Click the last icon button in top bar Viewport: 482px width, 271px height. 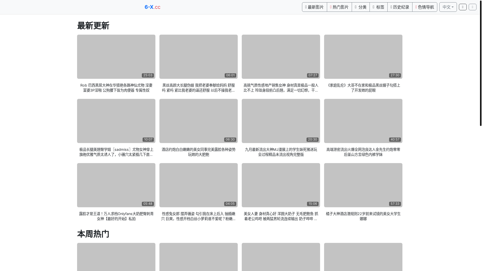(472, 7)
